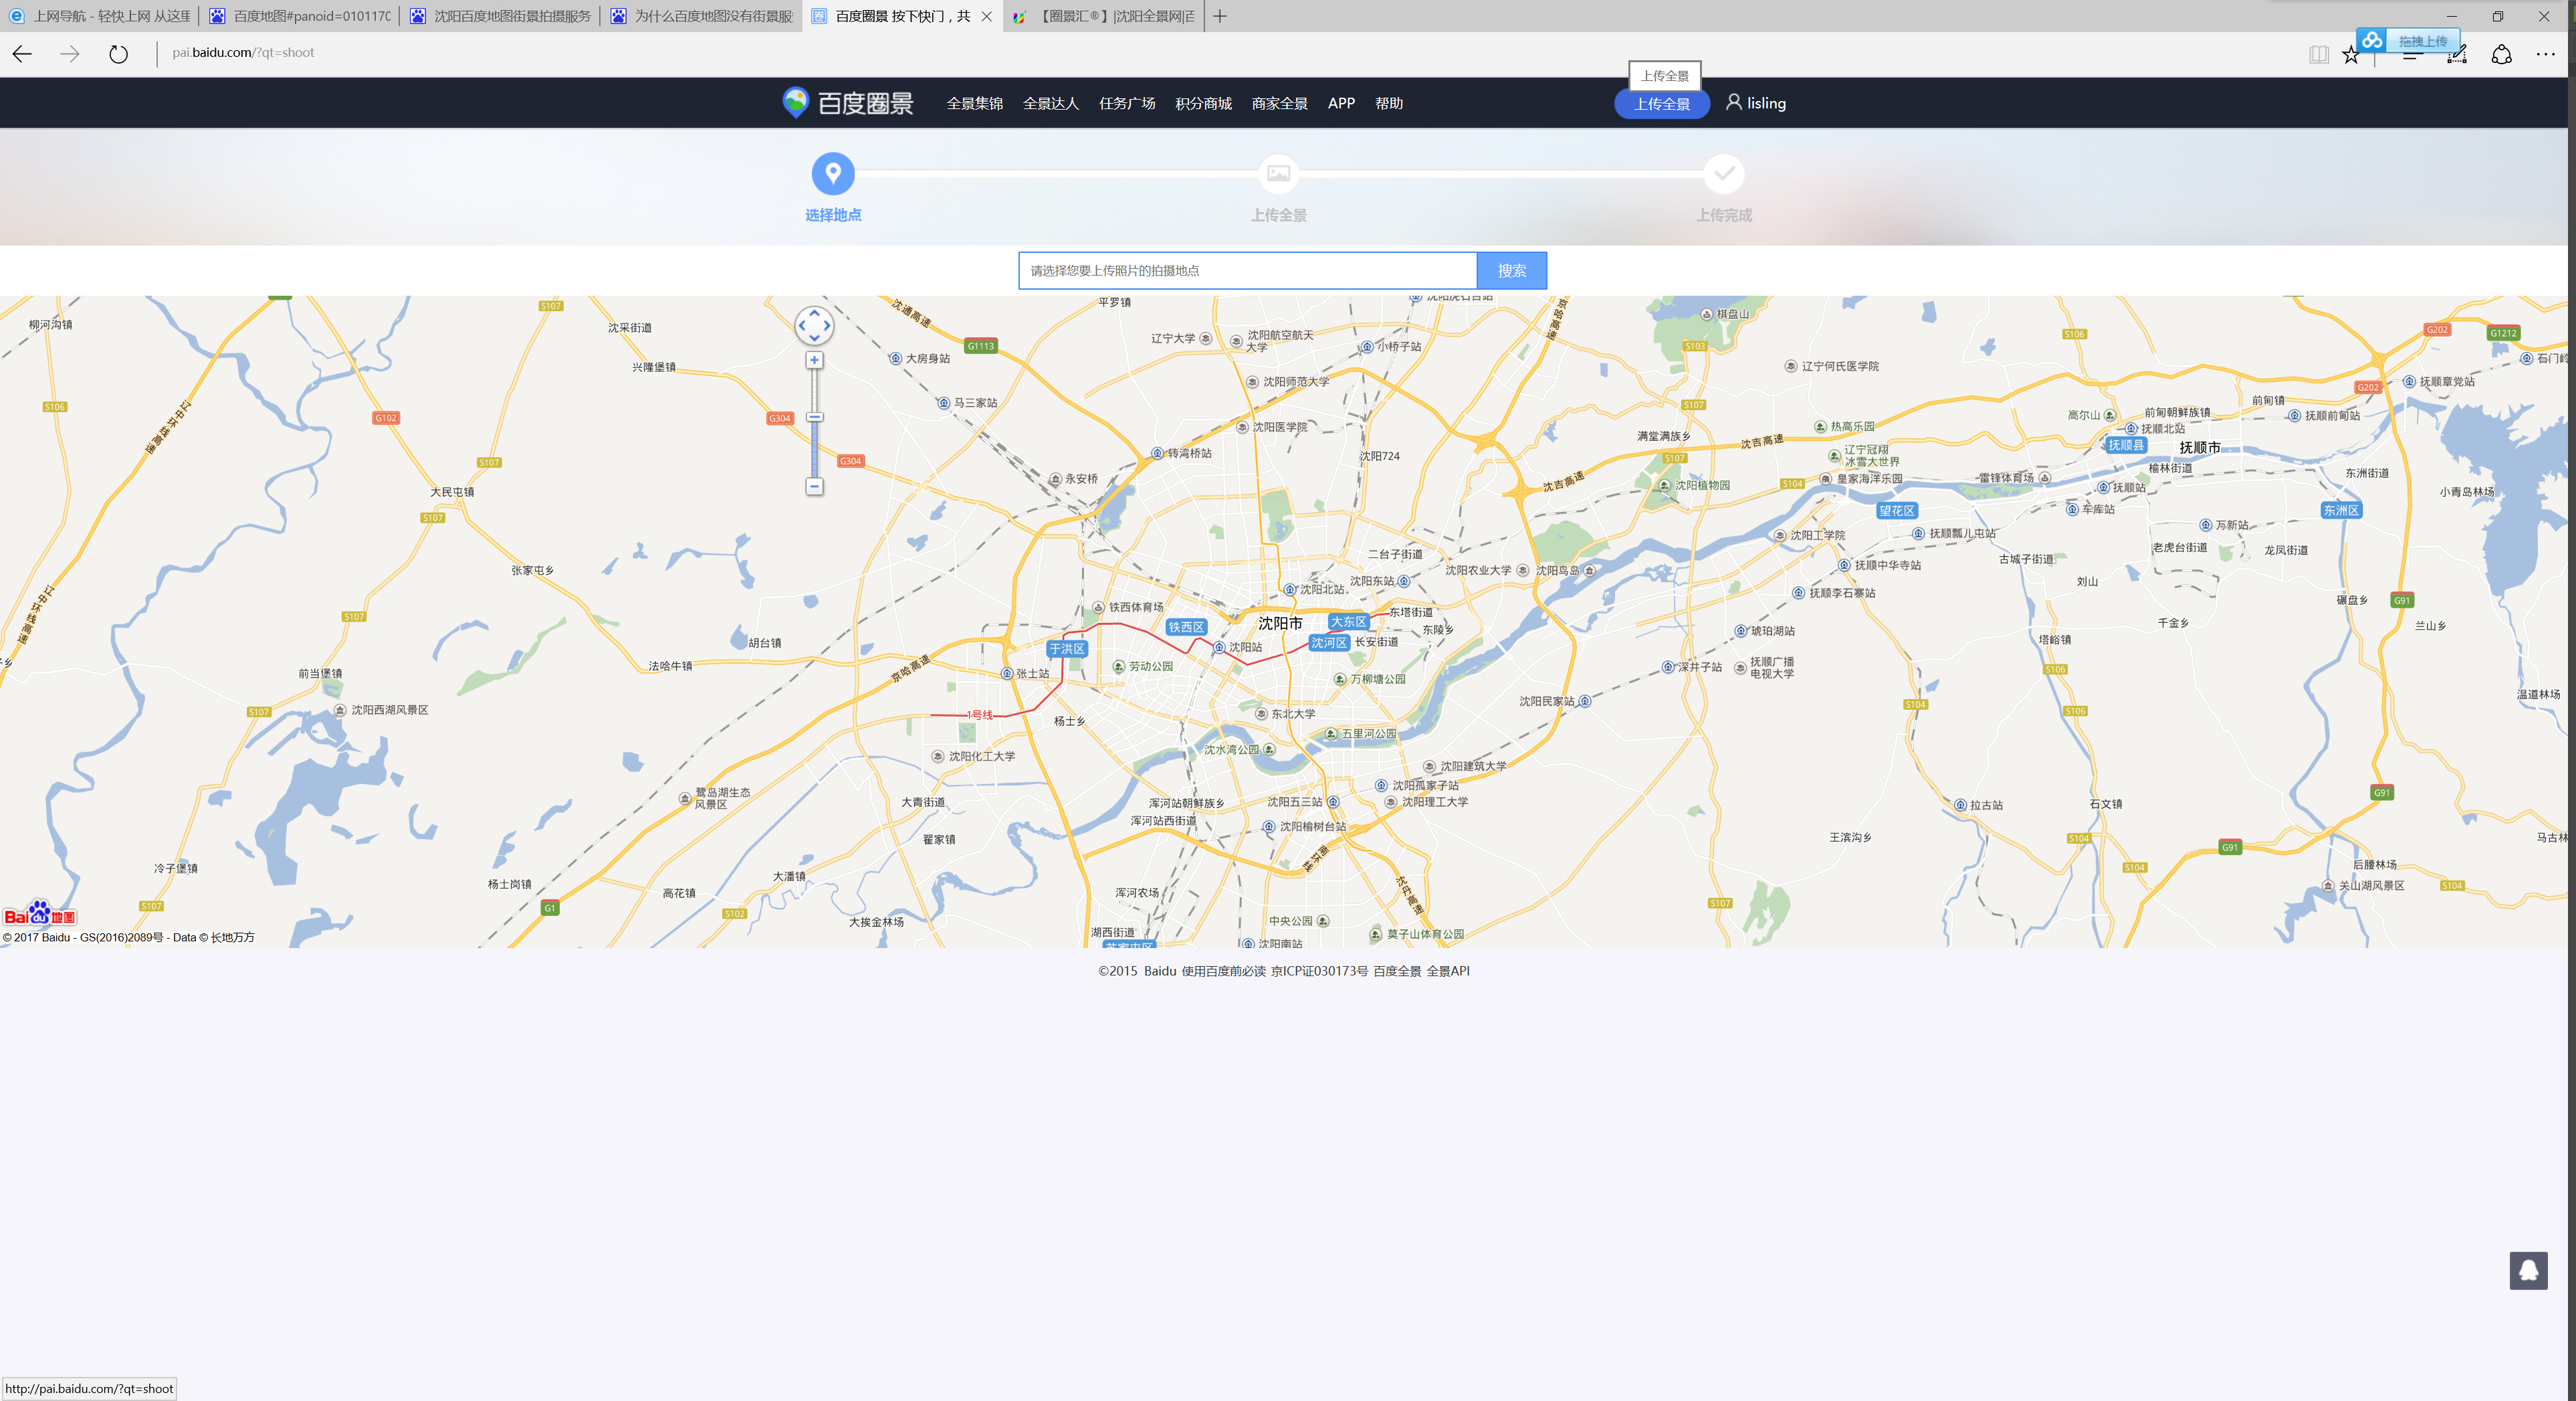Click the 1号线 subway line label

click(x=980, y=715)
